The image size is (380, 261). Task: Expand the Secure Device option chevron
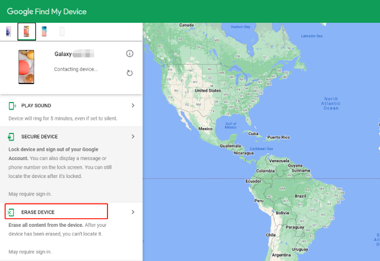[133, 137]
